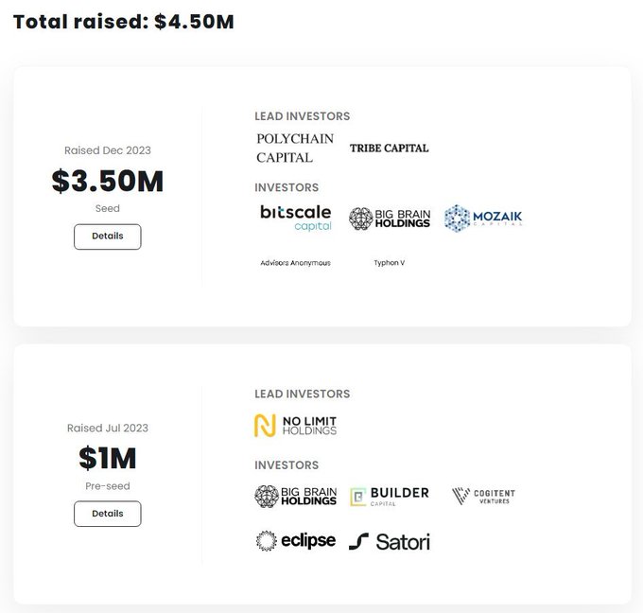The width and height of the screenshot is (643, 613).
Task: Click the Tribe Capital logo
Action: 390,149
